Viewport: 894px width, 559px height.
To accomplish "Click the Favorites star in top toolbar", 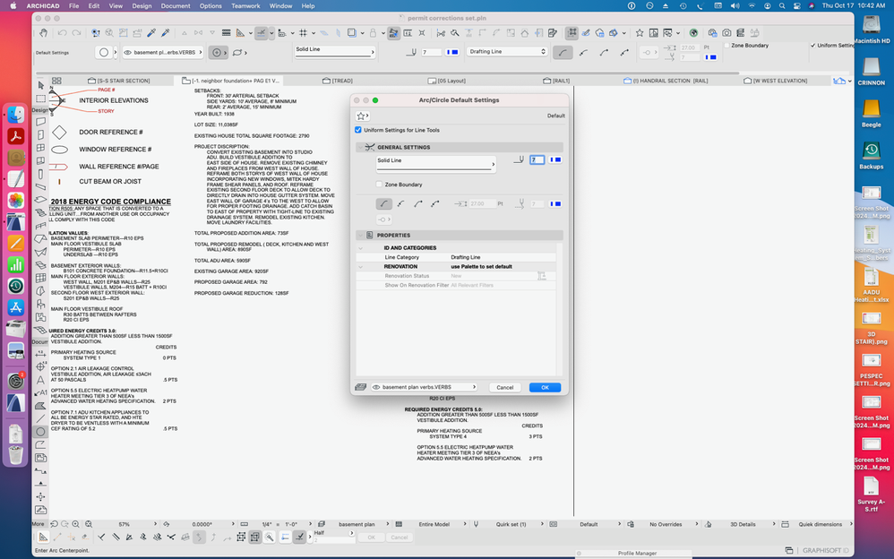I will point(640,33).
